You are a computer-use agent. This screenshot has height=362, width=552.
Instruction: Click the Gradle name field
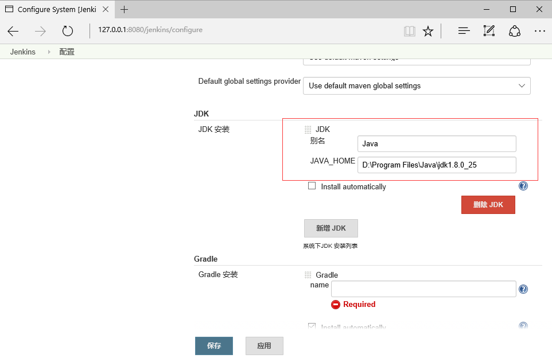[423, 289]
